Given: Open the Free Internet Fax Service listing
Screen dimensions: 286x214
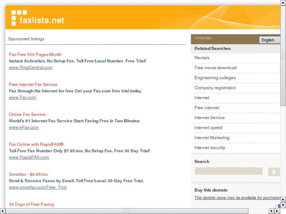Looking at the screenshot, I should (33, 84).
